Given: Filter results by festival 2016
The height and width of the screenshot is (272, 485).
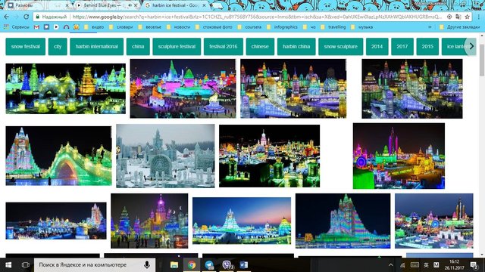Looking at the screenshot, I should point(224,47).
